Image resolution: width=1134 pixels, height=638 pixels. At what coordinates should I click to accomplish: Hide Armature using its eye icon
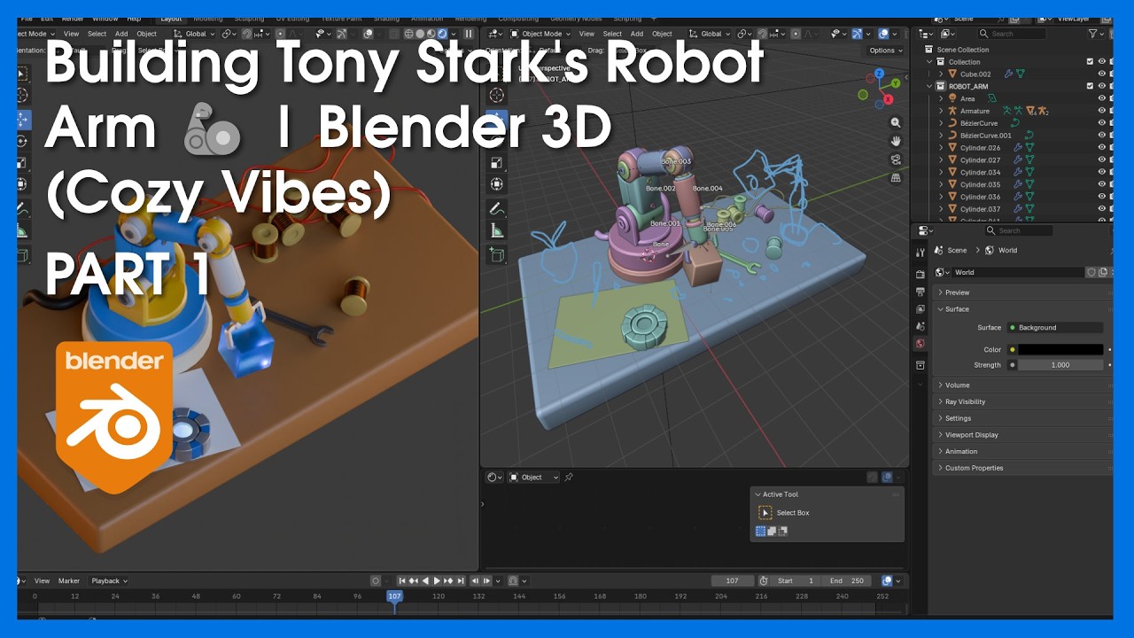[1102, 111]
